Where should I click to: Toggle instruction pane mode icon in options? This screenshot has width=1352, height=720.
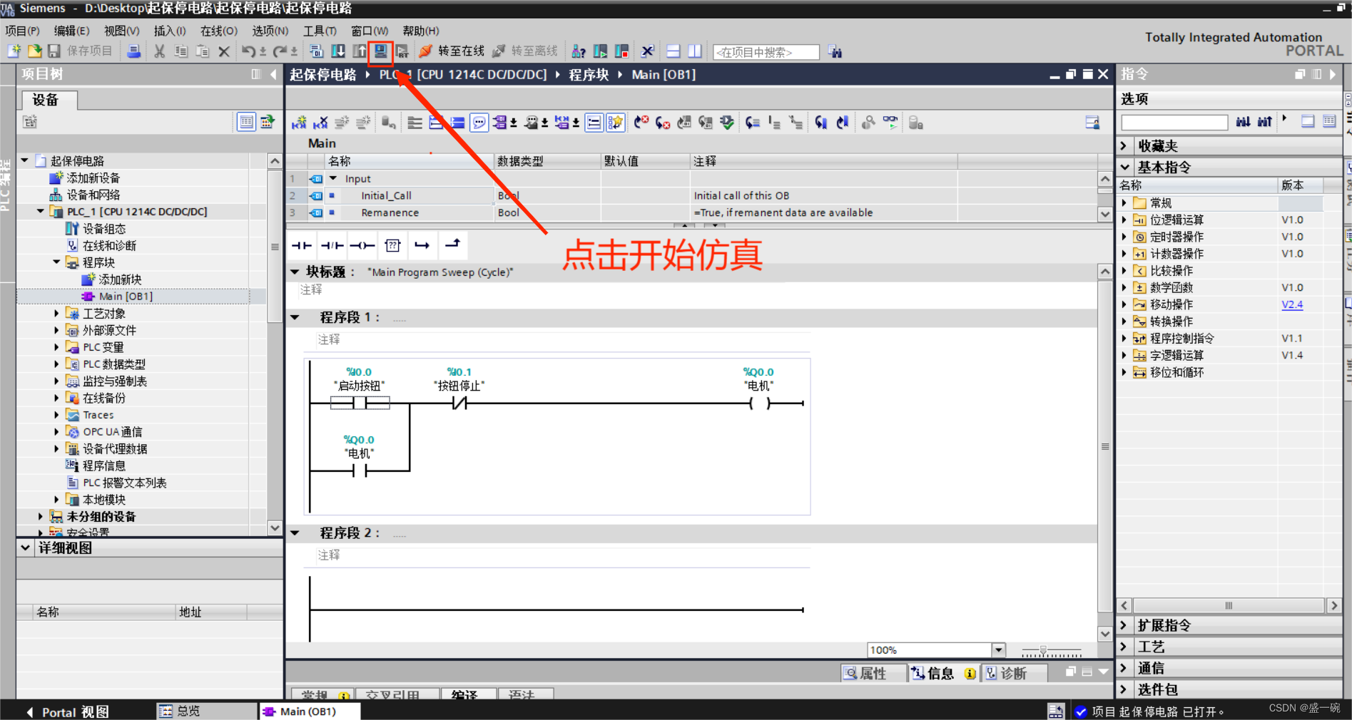1308,121
